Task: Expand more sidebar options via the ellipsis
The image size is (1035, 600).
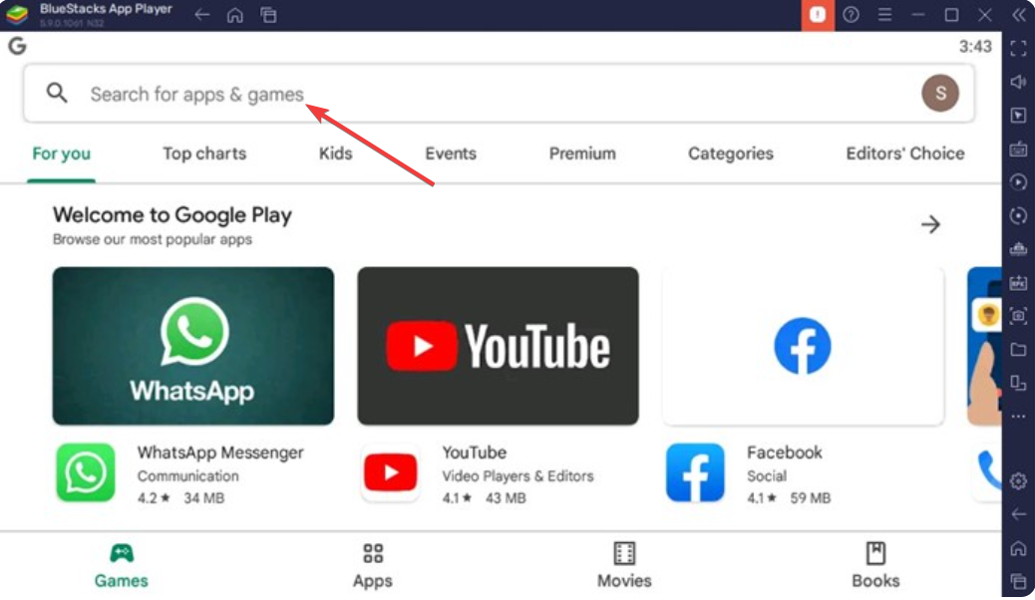Action: [1016, 419]
